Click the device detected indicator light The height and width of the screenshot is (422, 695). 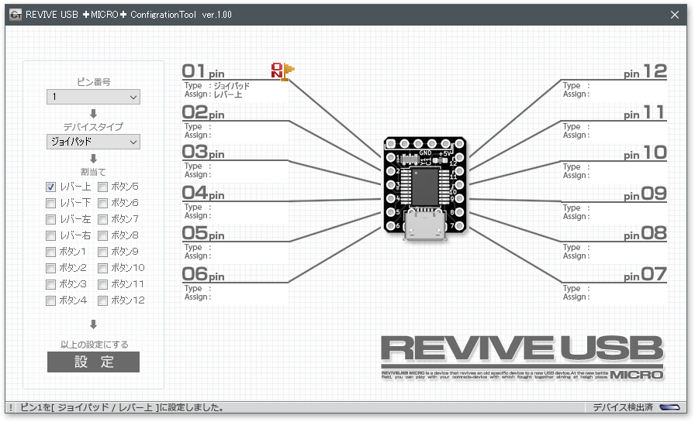[669, 407]
